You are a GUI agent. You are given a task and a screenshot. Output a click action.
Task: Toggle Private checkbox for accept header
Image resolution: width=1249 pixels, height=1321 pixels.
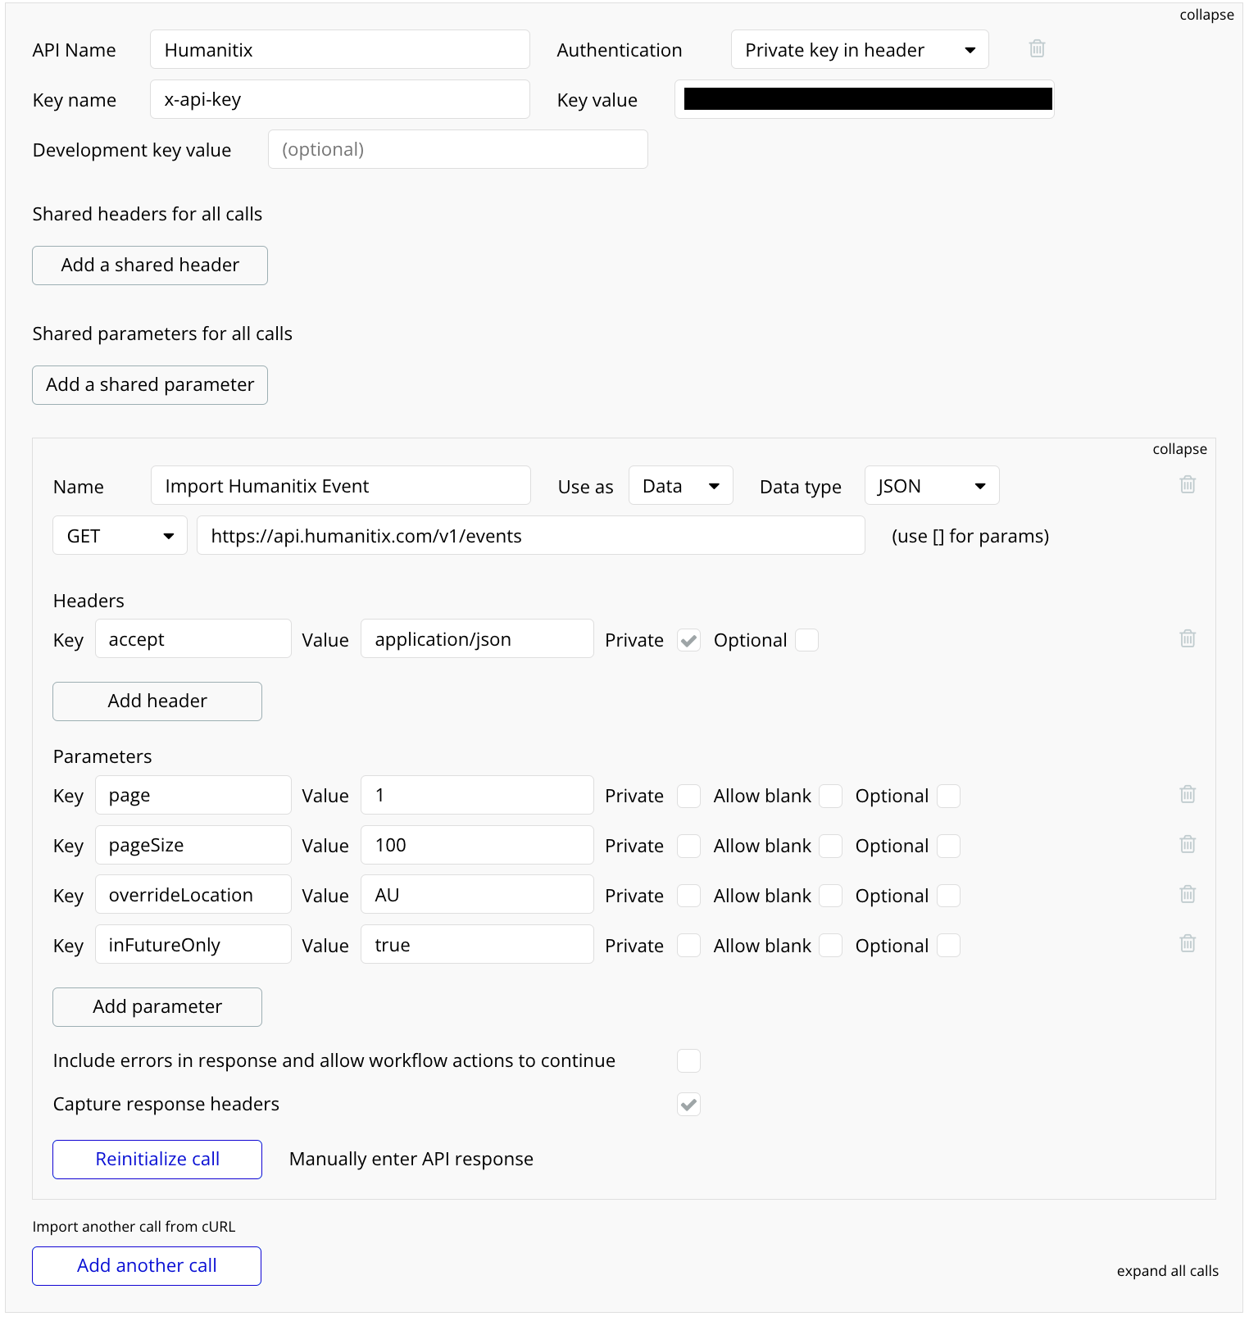pyautogui.click(x=688, y=640)
